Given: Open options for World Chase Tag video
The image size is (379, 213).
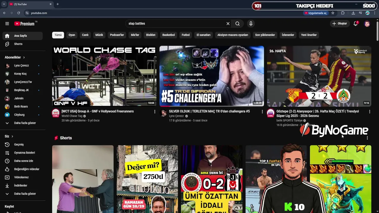Looking at the screenshot, I should (x=155, y=112).
